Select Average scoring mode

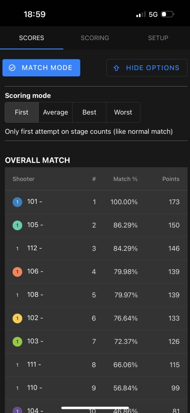click(x=56, y=112)
